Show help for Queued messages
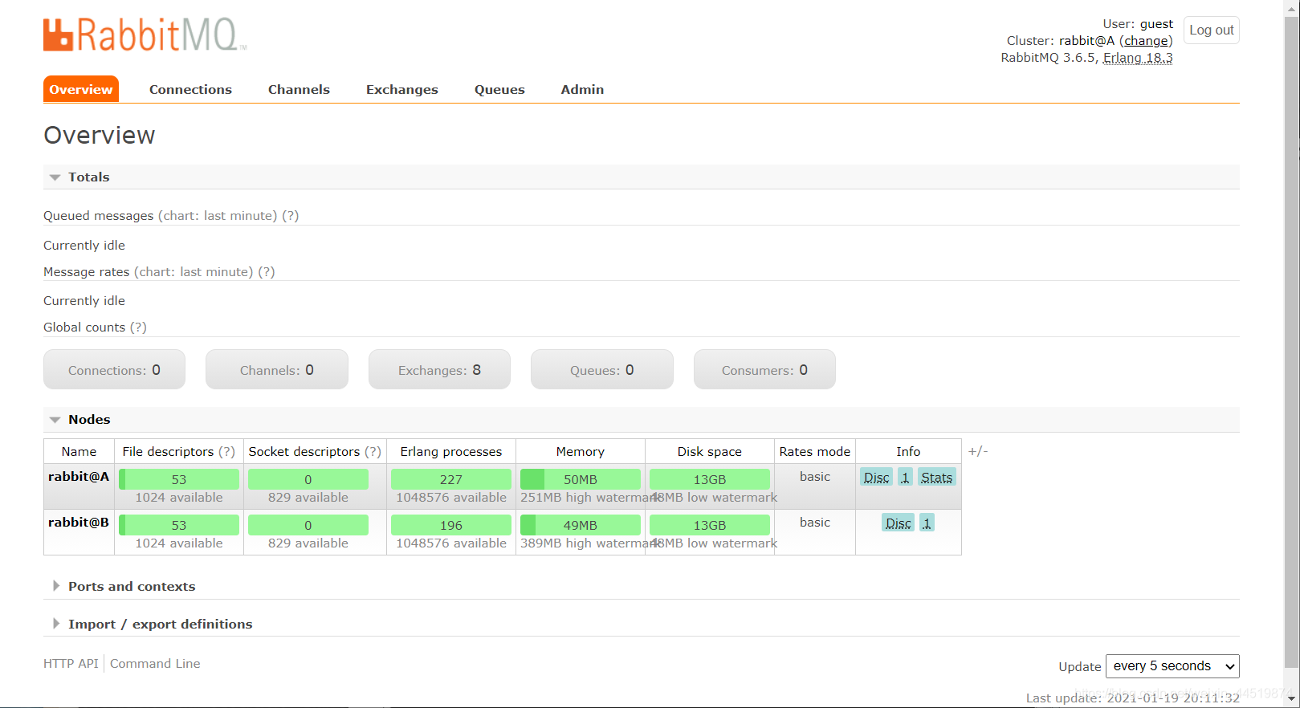Screen dimensions: 1300x708 (290, 216)
